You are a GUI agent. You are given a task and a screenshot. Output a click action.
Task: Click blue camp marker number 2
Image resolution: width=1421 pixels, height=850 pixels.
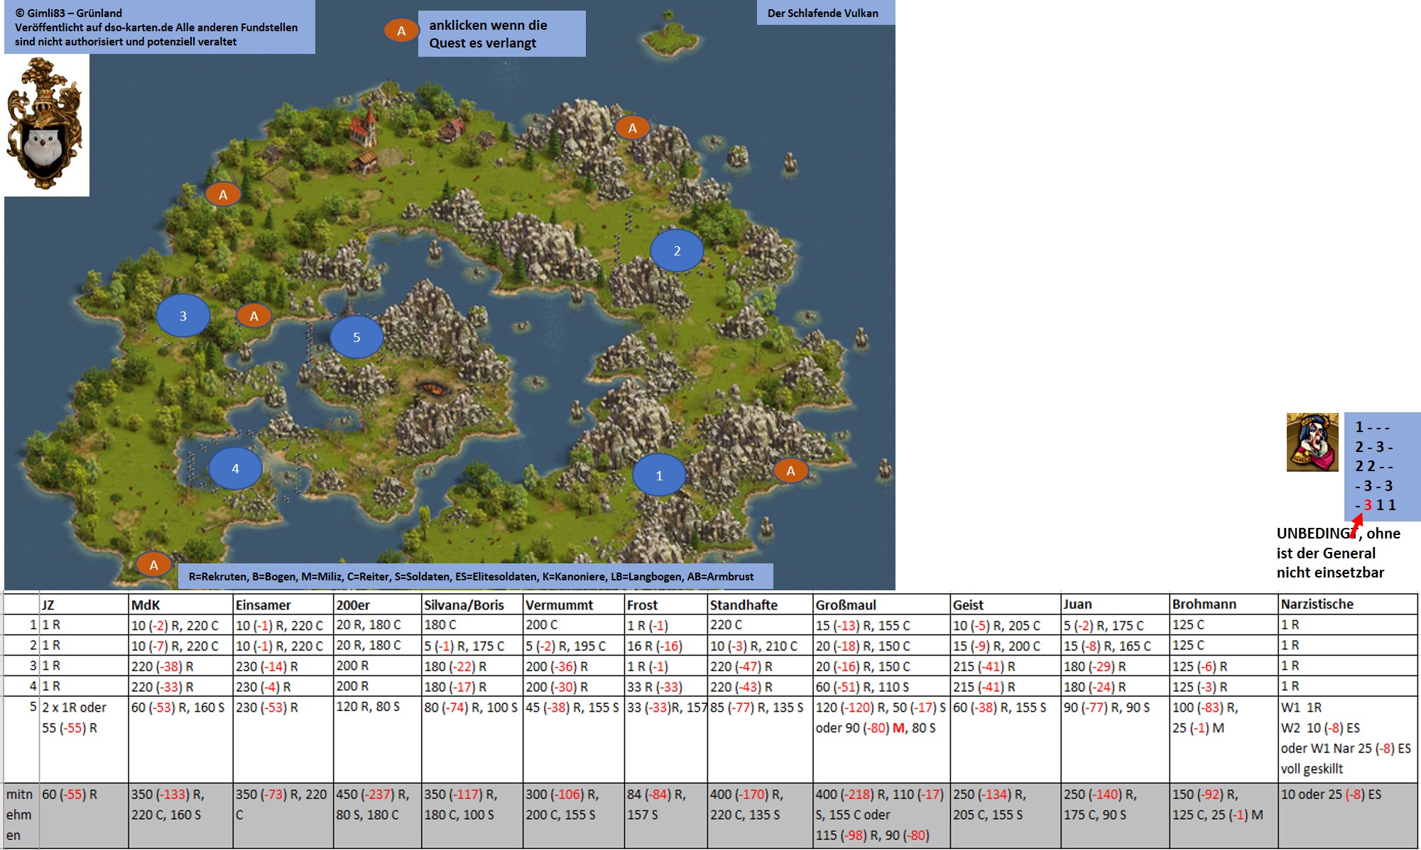[677, 250]
